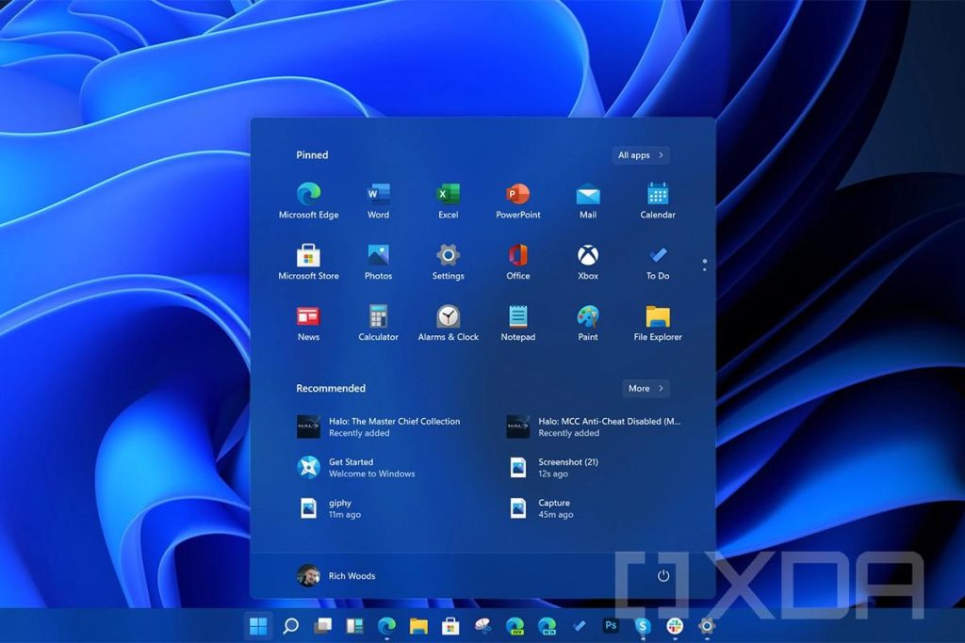Launch PowerPoint from pinned apps
This screenshot has width=965, height=643.
pos(517,201)
